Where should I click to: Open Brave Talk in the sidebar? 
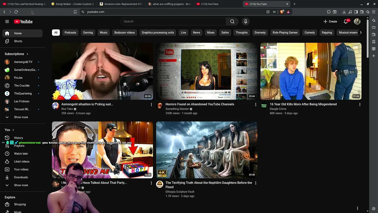click(x=374, y=28)
